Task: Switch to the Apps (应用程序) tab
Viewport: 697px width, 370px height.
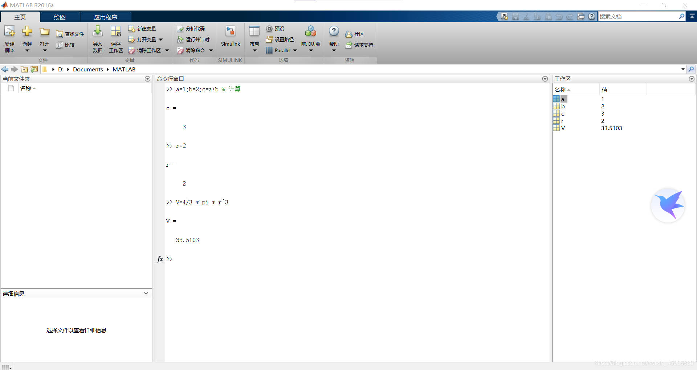Action: coord(106,17)
